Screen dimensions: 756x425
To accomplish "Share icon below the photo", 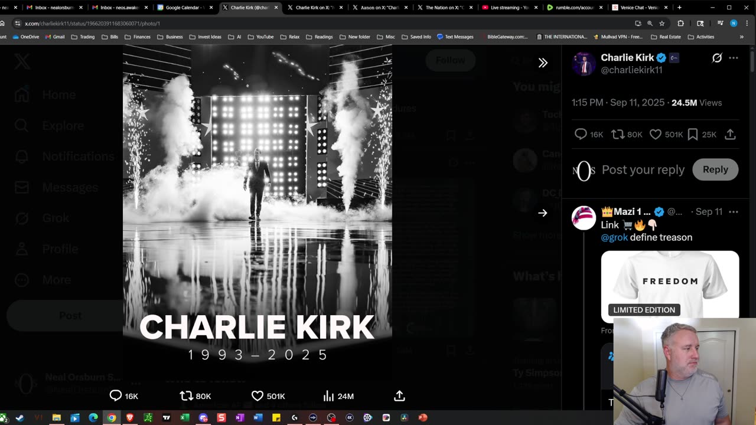I will tap(399, 396).
